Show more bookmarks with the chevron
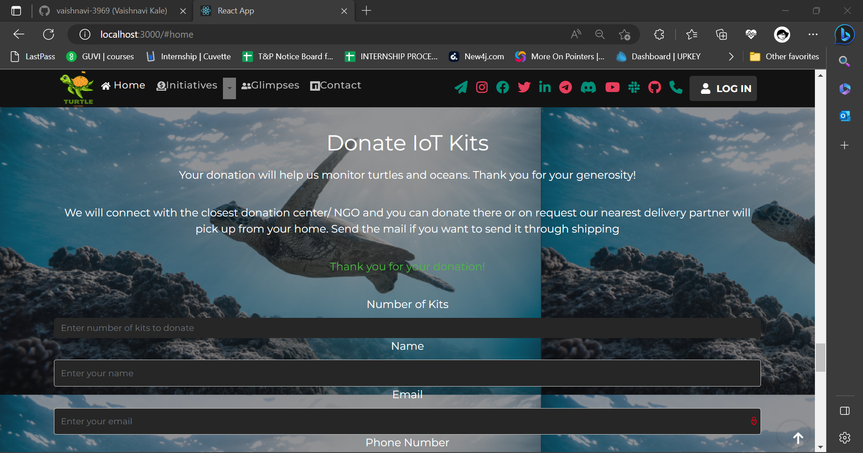 (731, 57)
